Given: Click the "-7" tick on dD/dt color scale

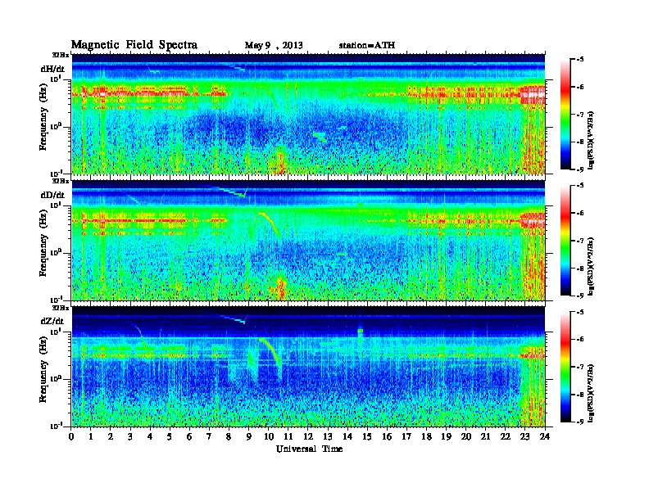Looking at the screenshot, I should [x=580, y=241].
